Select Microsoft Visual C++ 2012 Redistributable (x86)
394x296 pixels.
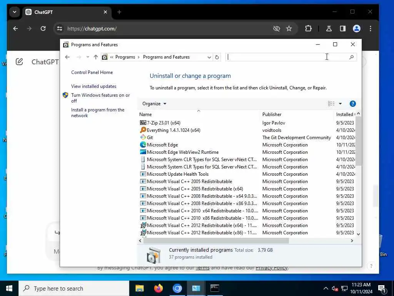pos(202,232)
